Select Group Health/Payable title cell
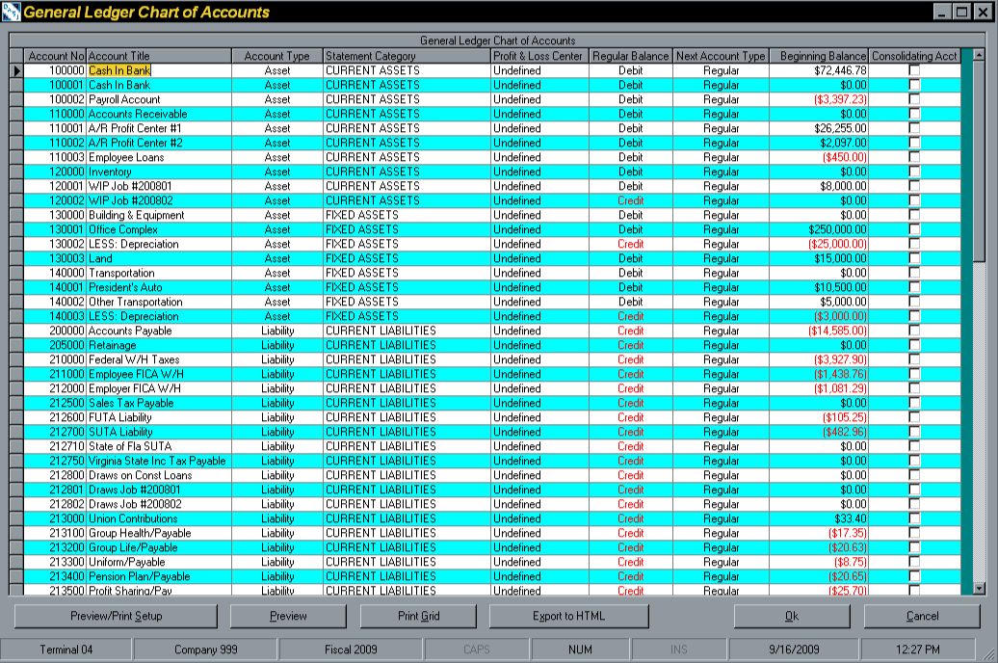Image resolution: width=998 pixels, height=663 pixels. [x=159, y=533]
